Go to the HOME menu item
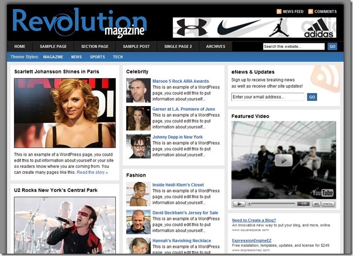 (20, 47)
